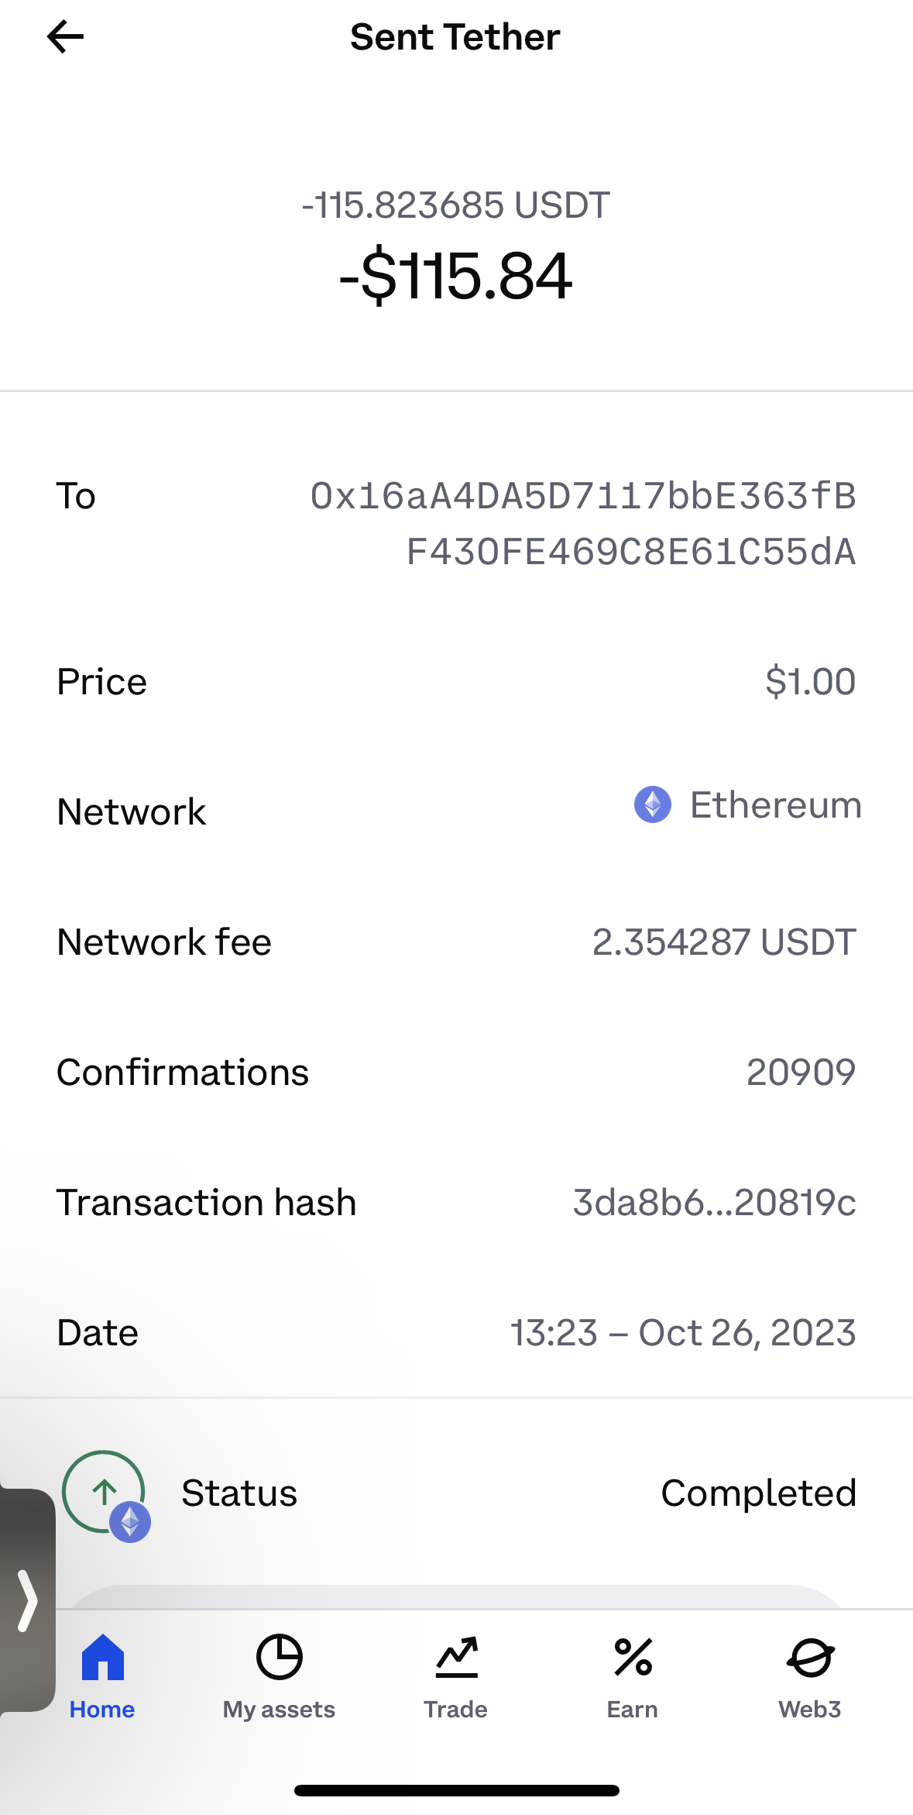Viewport: 913px width, 1815px height.
Task: Tap the Sent Tether title
Action: pos(455,37)
